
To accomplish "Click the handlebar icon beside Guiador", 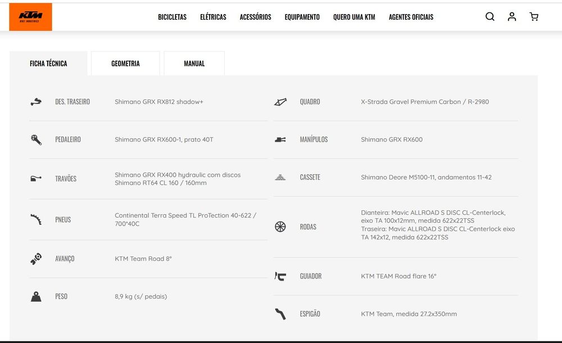I will click(x=280, y=276).
